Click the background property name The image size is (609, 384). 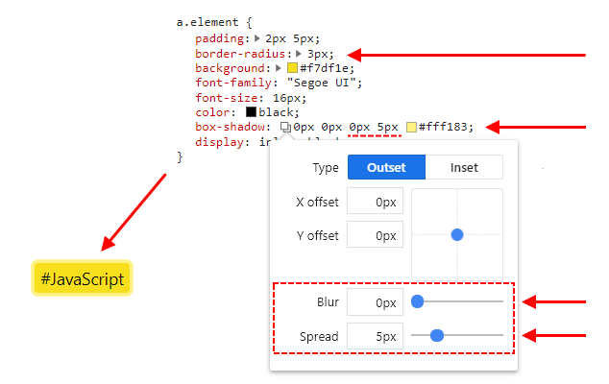click(230, 68)
